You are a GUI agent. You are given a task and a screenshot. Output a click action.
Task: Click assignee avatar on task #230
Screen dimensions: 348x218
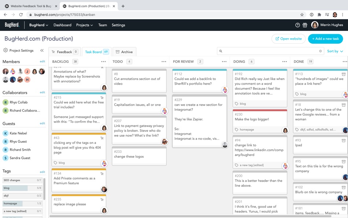(x=285, y=130)
